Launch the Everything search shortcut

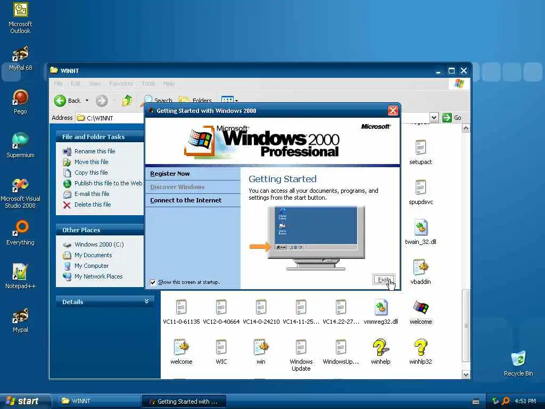tap(20, 232)
